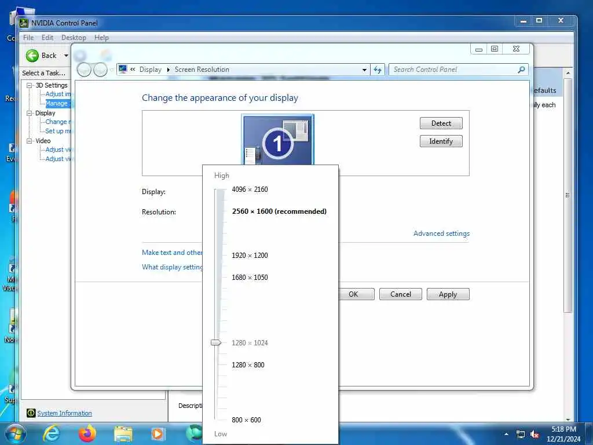Select the monitor 1 thumbnail
Viewport: 593px width, 445px height.
(278, 140)
